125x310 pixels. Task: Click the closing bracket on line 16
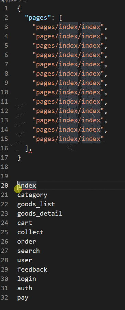coord(27,148)
